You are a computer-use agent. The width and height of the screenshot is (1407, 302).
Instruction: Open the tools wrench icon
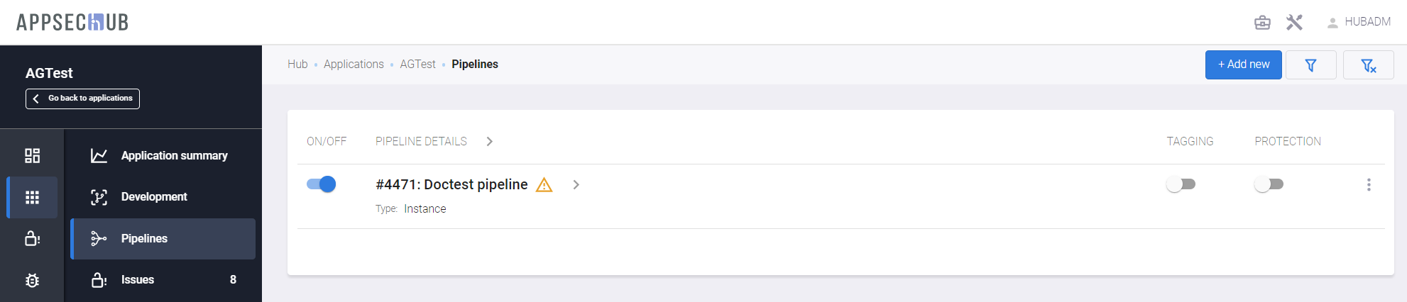tap(1294, 23)
